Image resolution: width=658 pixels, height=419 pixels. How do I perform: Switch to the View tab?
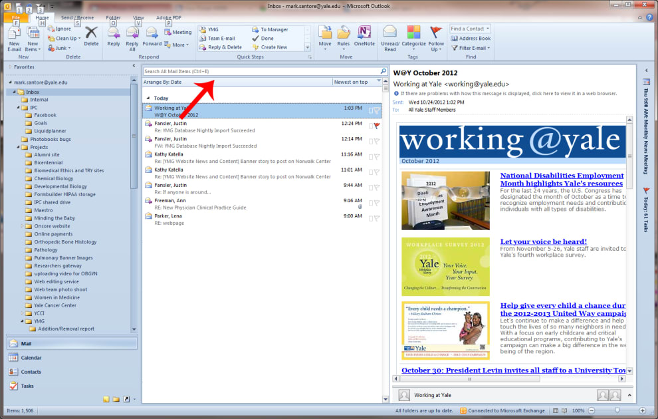click(138, 18)
